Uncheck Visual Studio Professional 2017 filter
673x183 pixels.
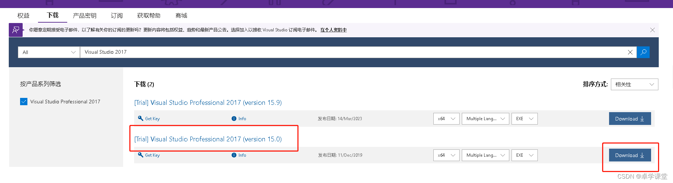tap(24, 102)
